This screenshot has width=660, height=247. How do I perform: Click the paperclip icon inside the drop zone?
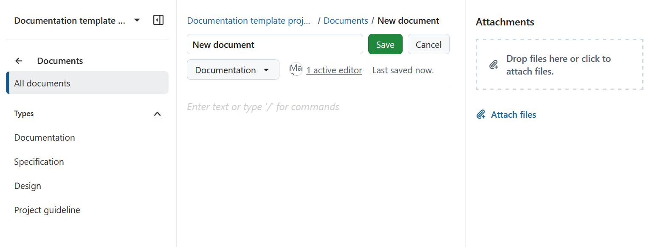click(494, 64)
